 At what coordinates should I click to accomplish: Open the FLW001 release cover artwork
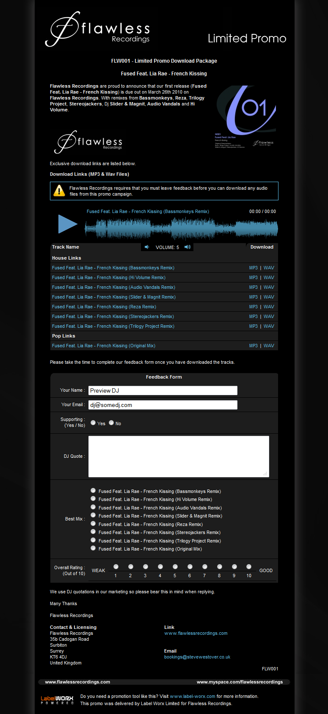click(x=245, y=116)
